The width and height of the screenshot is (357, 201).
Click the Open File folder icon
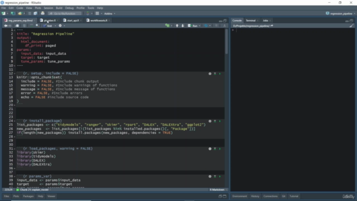click(x=20, y=13)
